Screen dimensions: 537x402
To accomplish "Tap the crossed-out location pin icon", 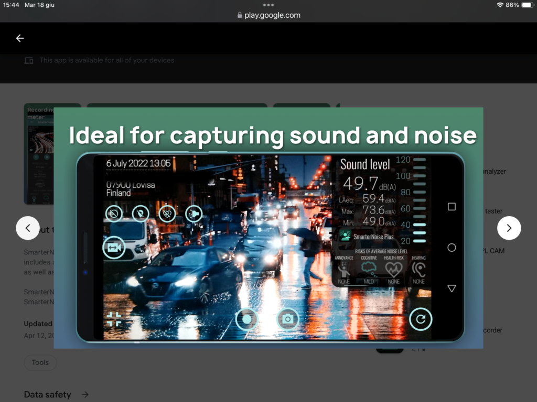I will click(141, 214).
